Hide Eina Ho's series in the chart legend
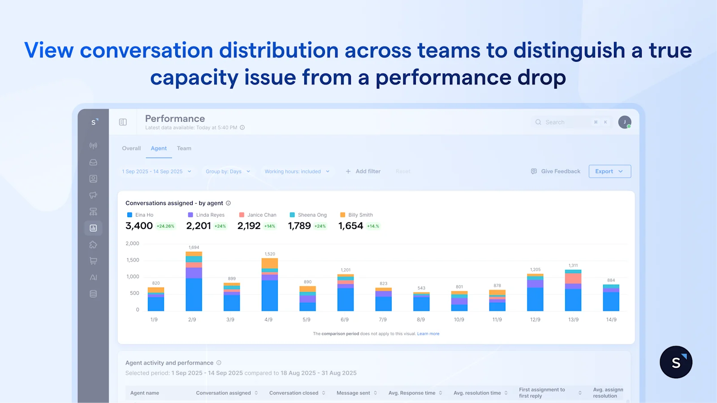The height and width of the screenshot is (403, 717). [x=140, y=214]
